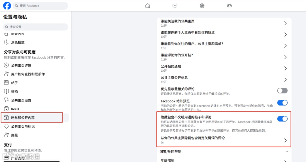Click the blocking icon beside 屏蔽

(7, 135)
